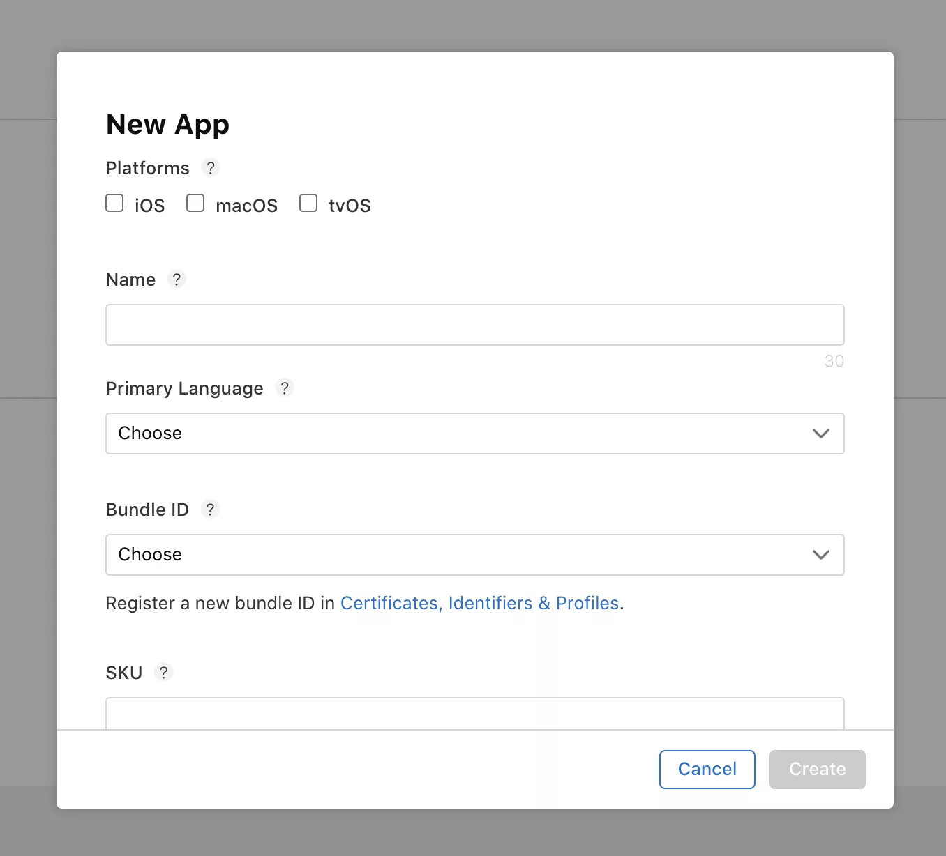
Task: Click the Create button
Action: [817, 770]
